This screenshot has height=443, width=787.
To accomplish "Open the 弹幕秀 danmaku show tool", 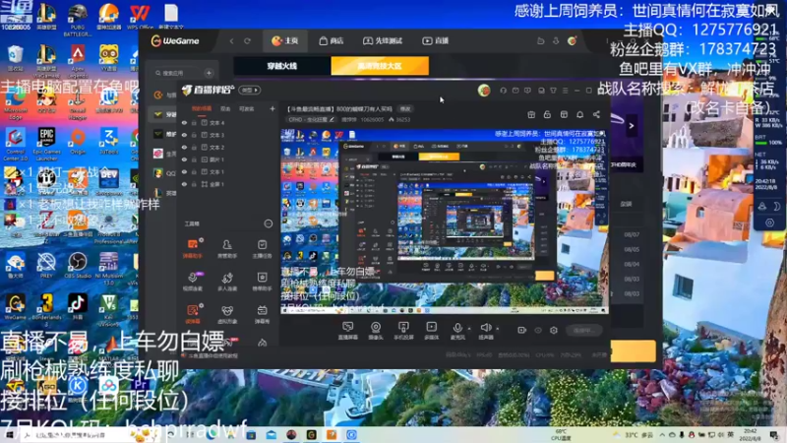I will coord(262,314).
